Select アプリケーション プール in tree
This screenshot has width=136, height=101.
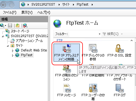pos(29,41)
